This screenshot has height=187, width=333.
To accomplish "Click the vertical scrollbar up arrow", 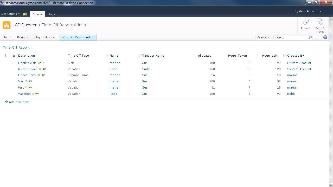I will pos(331,19).
